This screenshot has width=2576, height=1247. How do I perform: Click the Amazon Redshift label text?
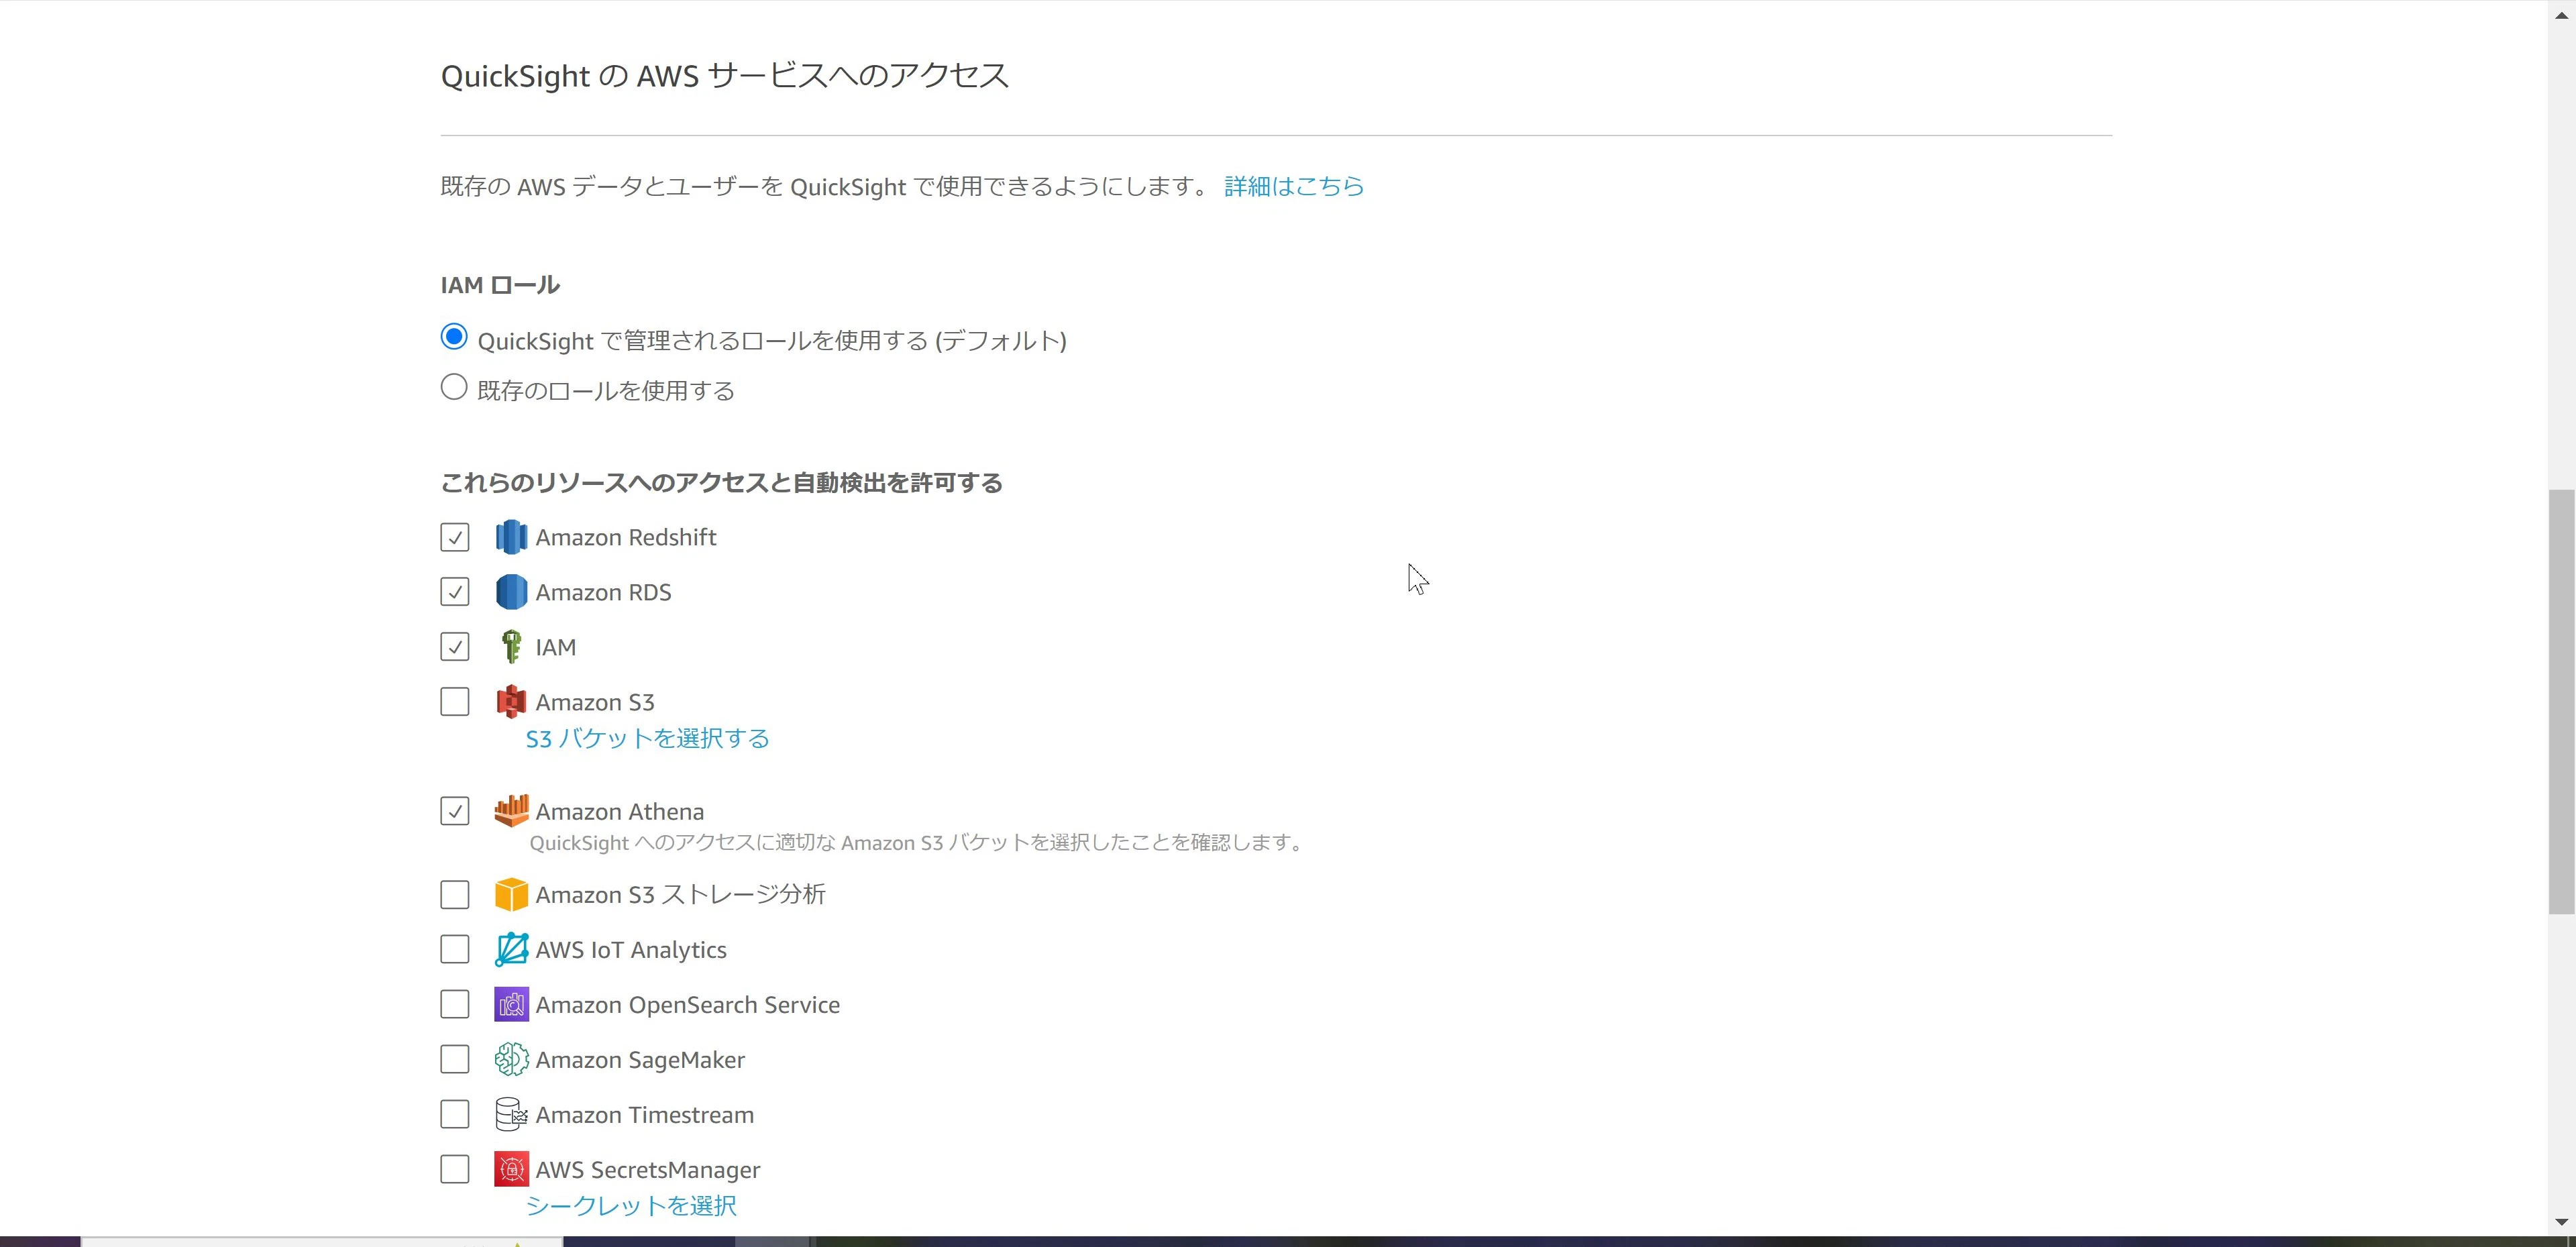(626, 538)
